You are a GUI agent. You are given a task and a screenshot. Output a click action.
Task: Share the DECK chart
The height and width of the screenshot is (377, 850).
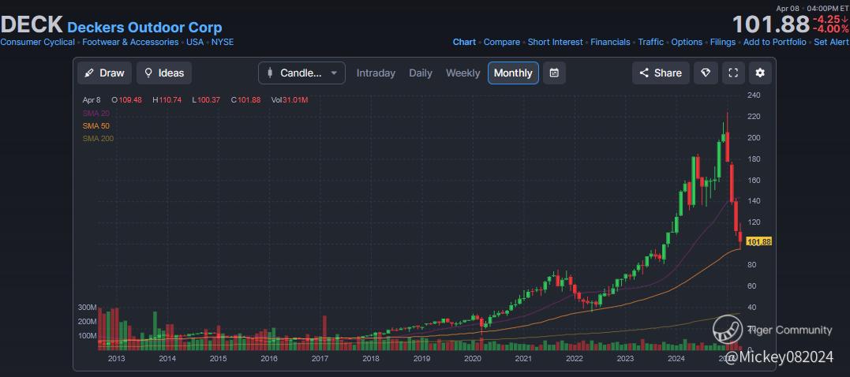(x=661, y=73)
